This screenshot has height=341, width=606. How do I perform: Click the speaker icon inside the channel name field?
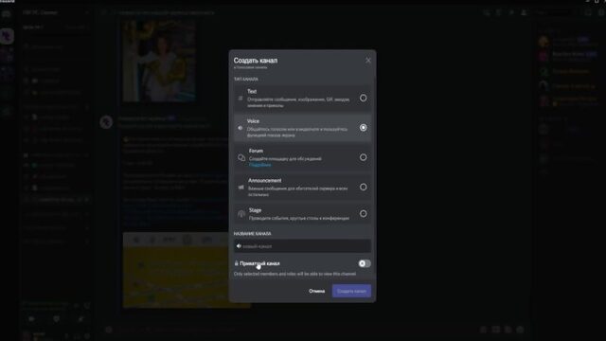point(239,246)
